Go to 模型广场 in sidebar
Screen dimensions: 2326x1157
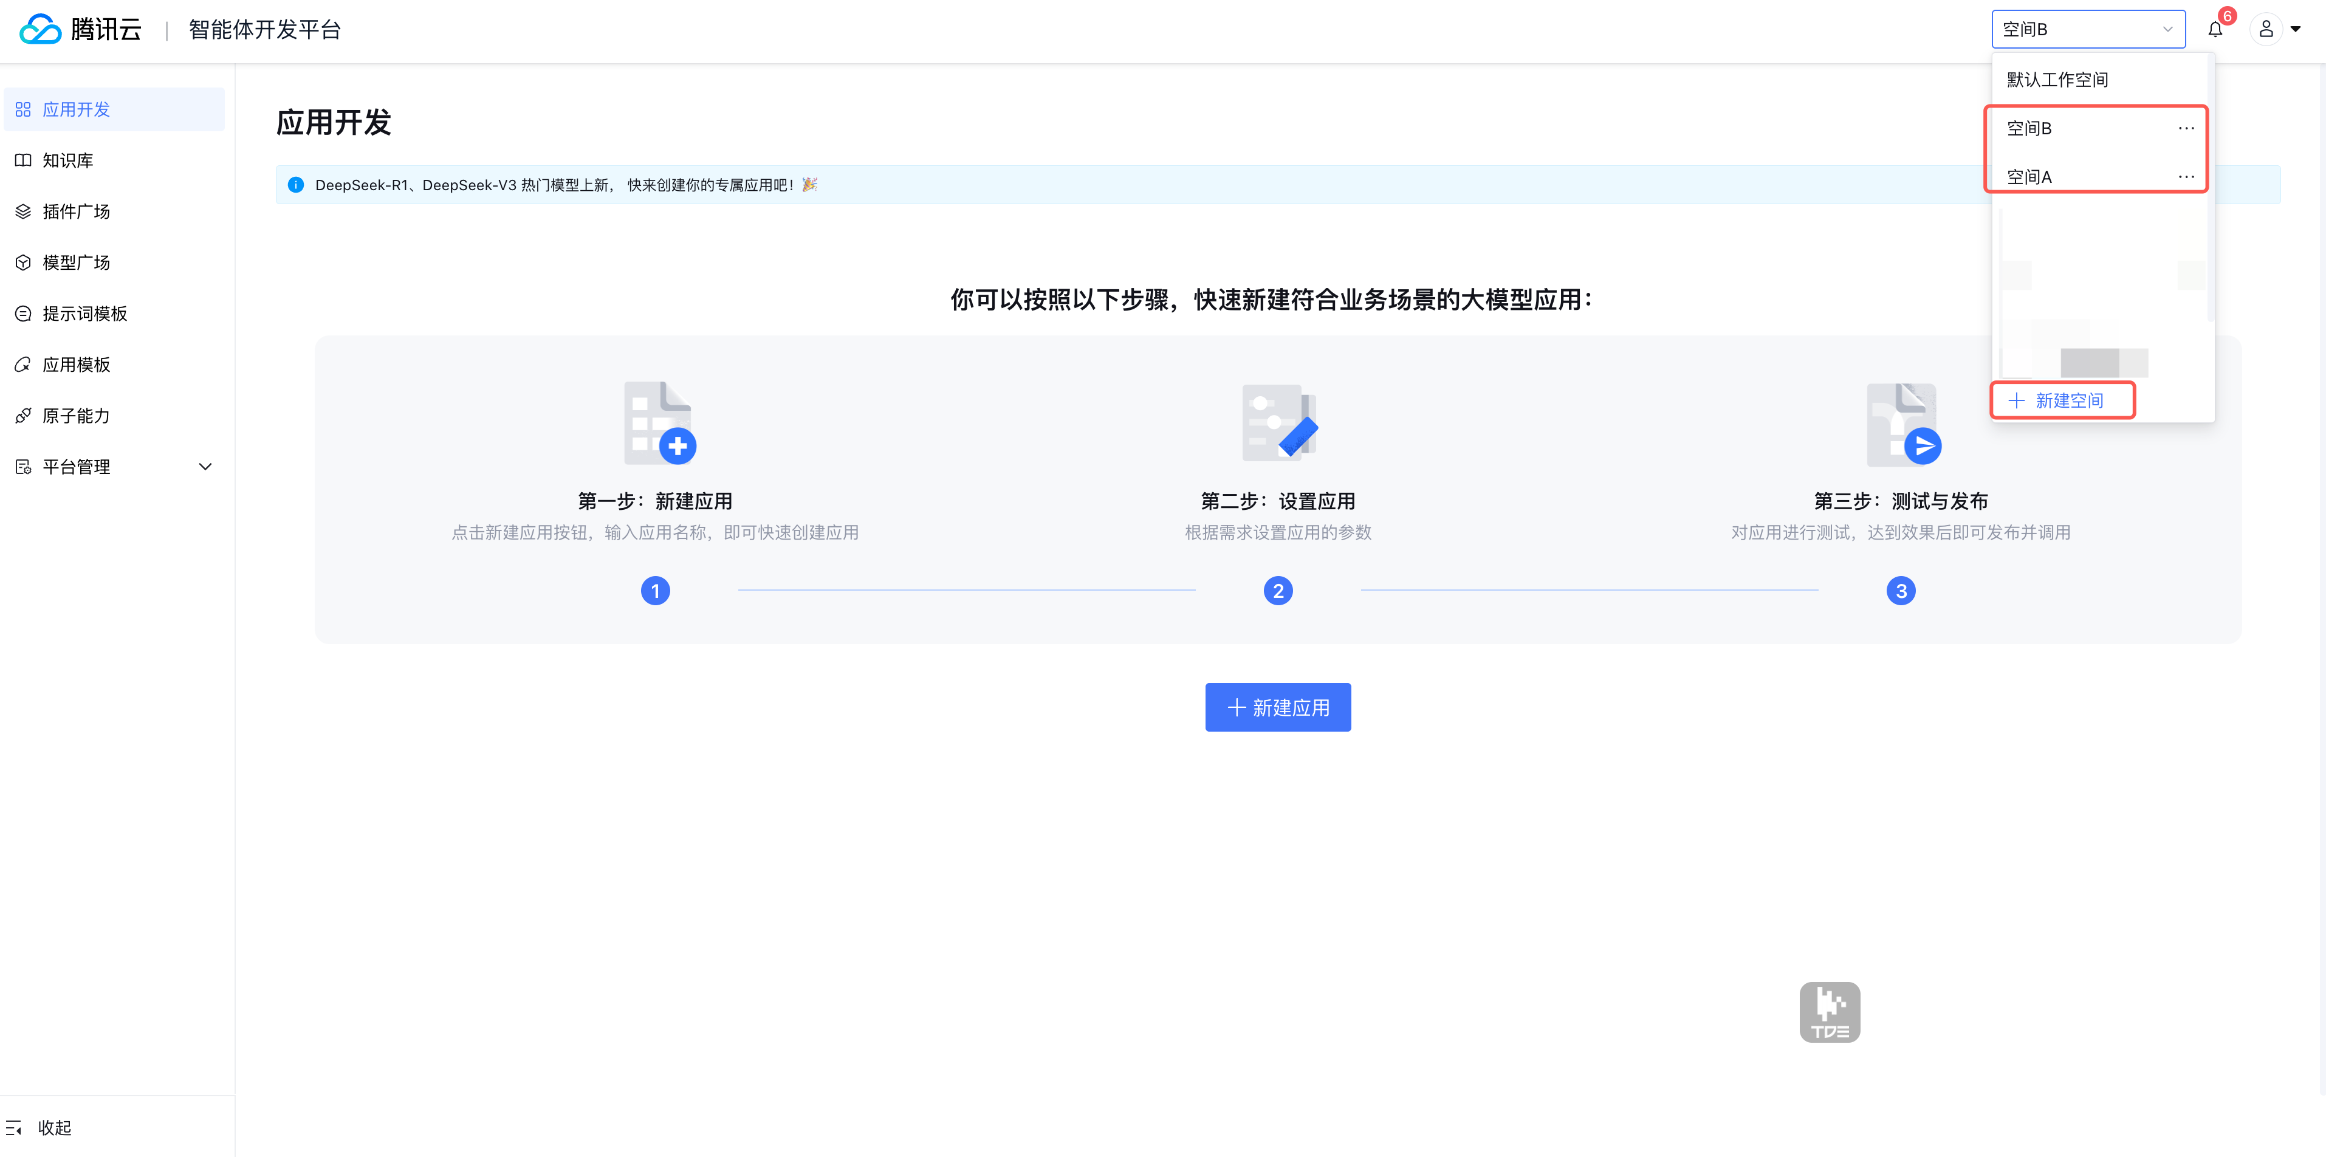[x=76, y=263]
